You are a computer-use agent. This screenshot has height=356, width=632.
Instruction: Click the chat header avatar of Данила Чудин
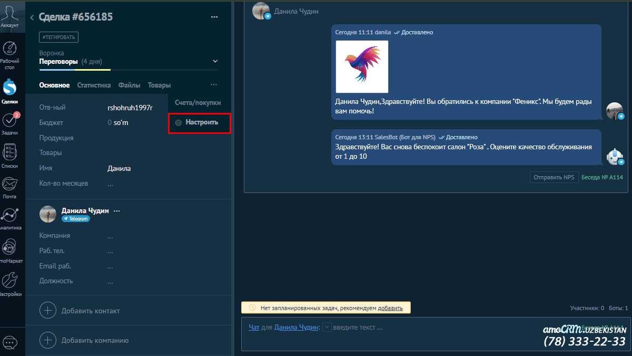pyautogui.click(x=261, y=11)
